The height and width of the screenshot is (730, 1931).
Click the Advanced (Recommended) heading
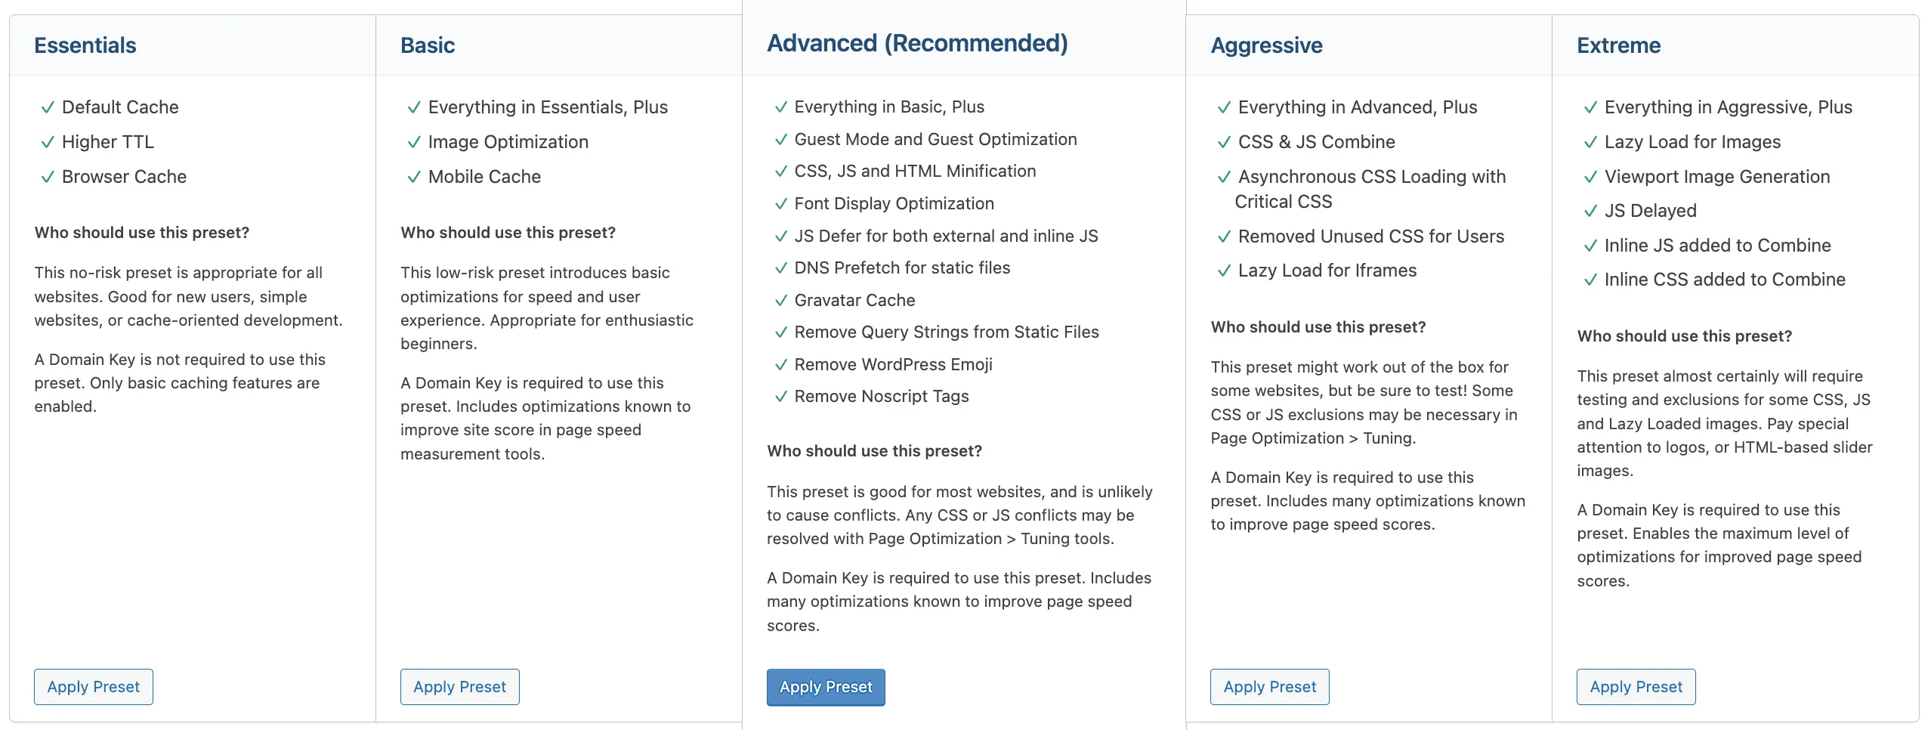click(x=917, y=43)
